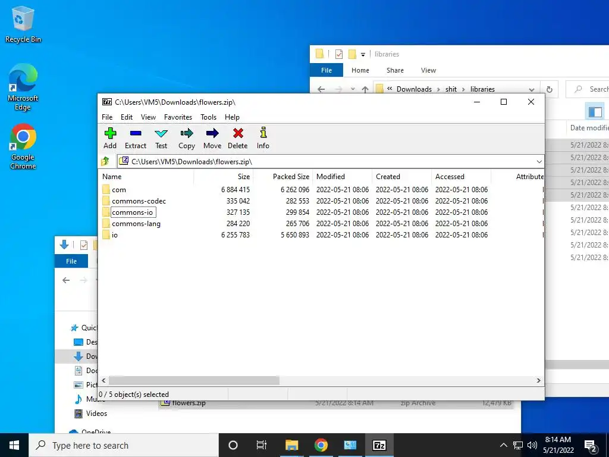Click the red Delete icon
Image resolution: width=609 pixels, height=457 pixels.
pos(238,134)
